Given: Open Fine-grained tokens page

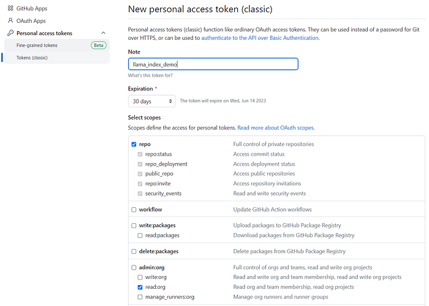Looking at the screenshot, I should (37, 45).
